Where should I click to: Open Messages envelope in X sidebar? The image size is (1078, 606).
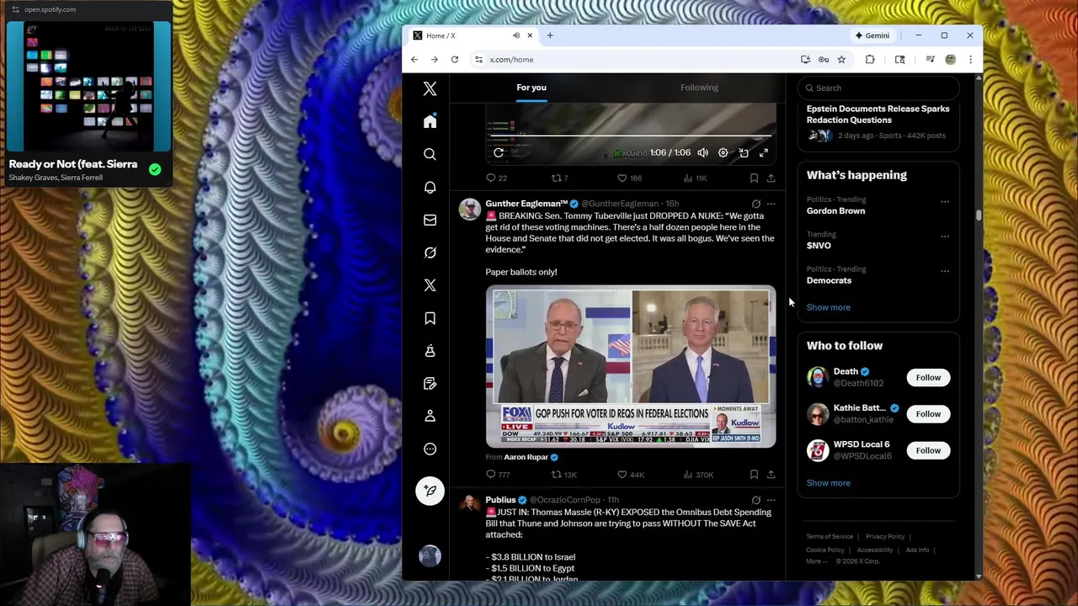point(430,220)
